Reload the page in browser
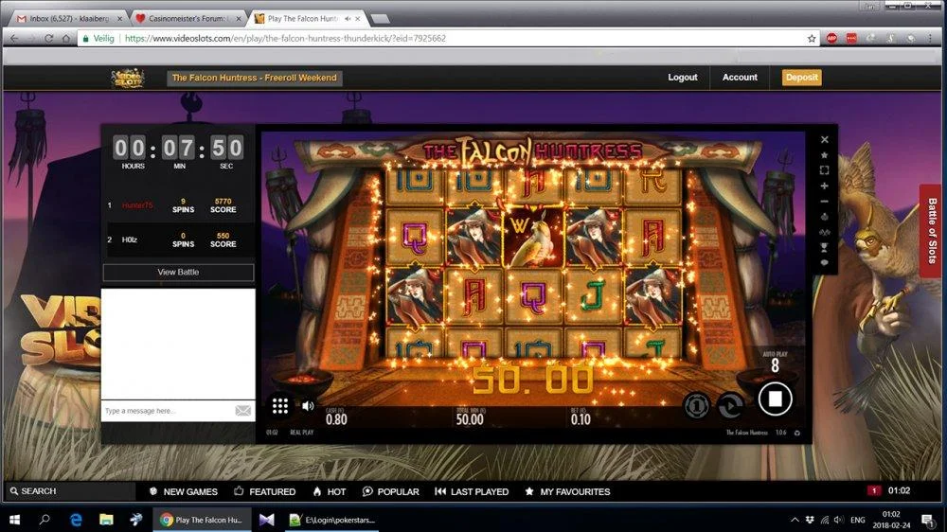 49,38
